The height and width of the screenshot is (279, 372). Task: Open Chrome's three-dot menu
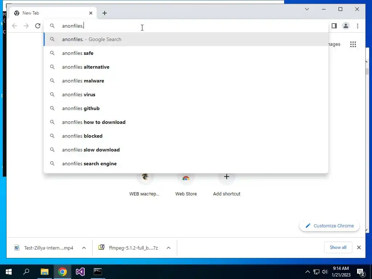[x=357, y=26]
